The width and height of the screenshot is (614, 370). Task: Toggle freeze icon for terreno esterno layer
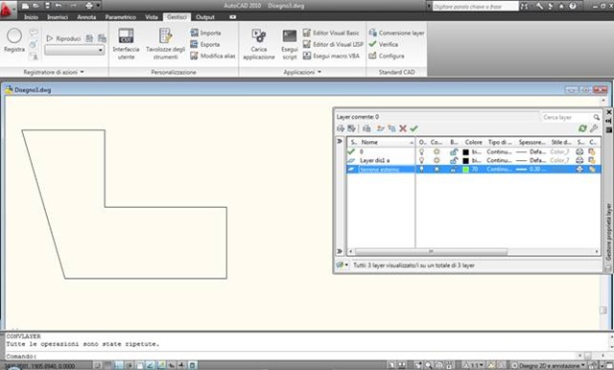point(437,169)
